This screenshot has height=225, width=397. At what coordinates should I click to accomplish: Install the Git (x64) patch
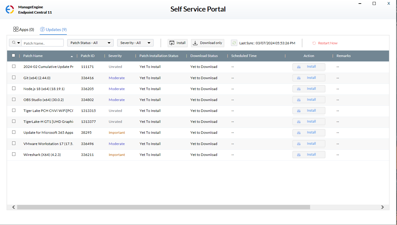coord(309,78)
